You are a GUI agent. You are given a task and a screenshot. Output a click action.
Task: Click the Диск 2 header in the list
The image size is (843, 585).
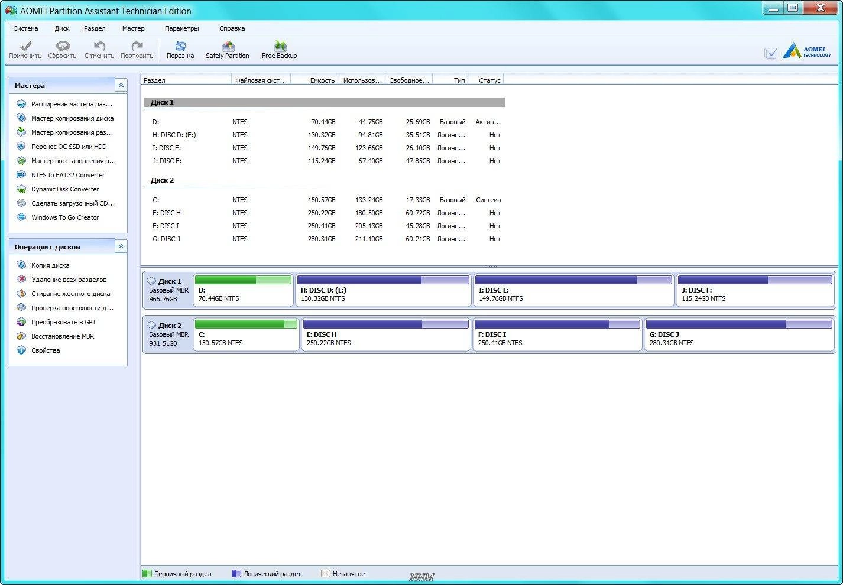point(324,180)
